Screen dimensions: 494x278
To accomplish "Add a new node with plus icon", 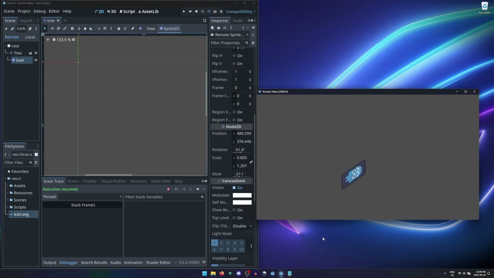I will point(6,29).
